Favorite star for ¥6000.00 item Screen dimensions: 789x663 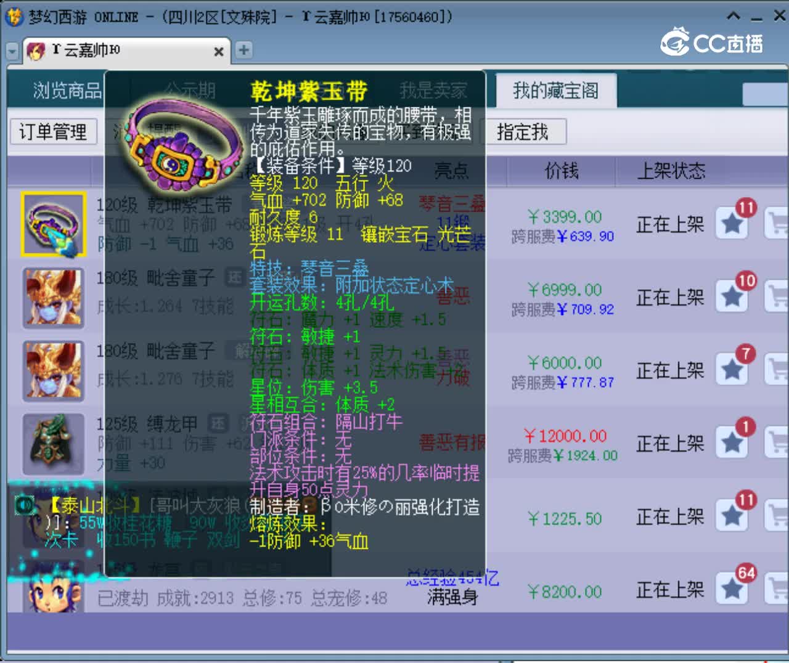(x=732, y=370)
